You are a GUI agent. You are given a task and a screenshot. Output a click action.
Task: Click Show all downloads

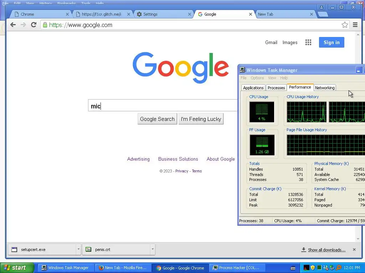tap(327, 250)
